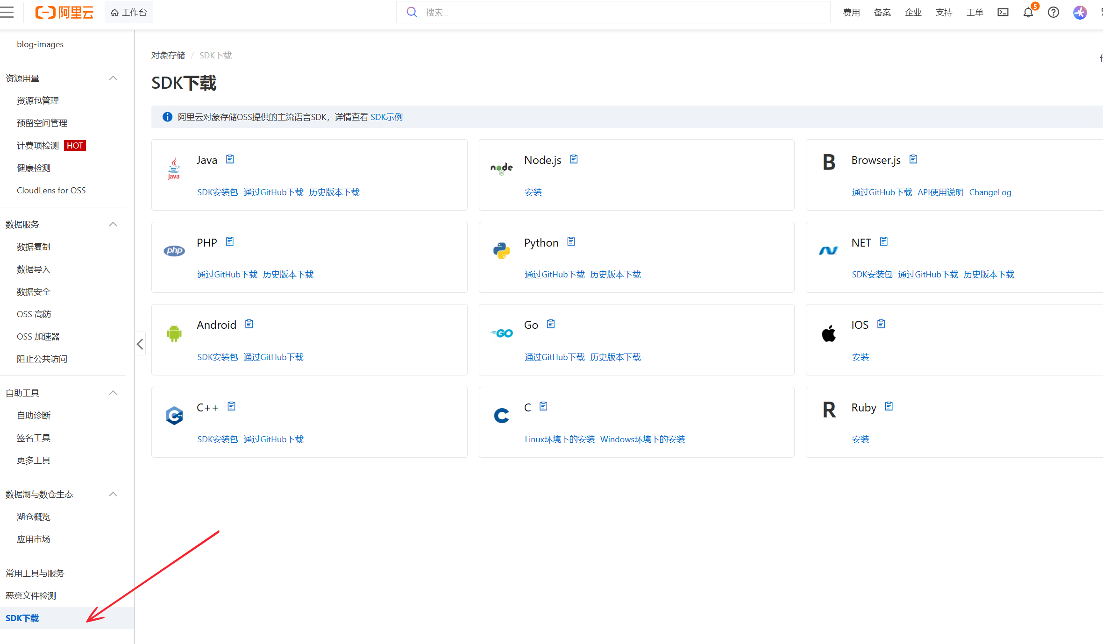This screenshot has height=644, width=1103.
Task: Click the document icon next to Python
Action: point(571,242)
